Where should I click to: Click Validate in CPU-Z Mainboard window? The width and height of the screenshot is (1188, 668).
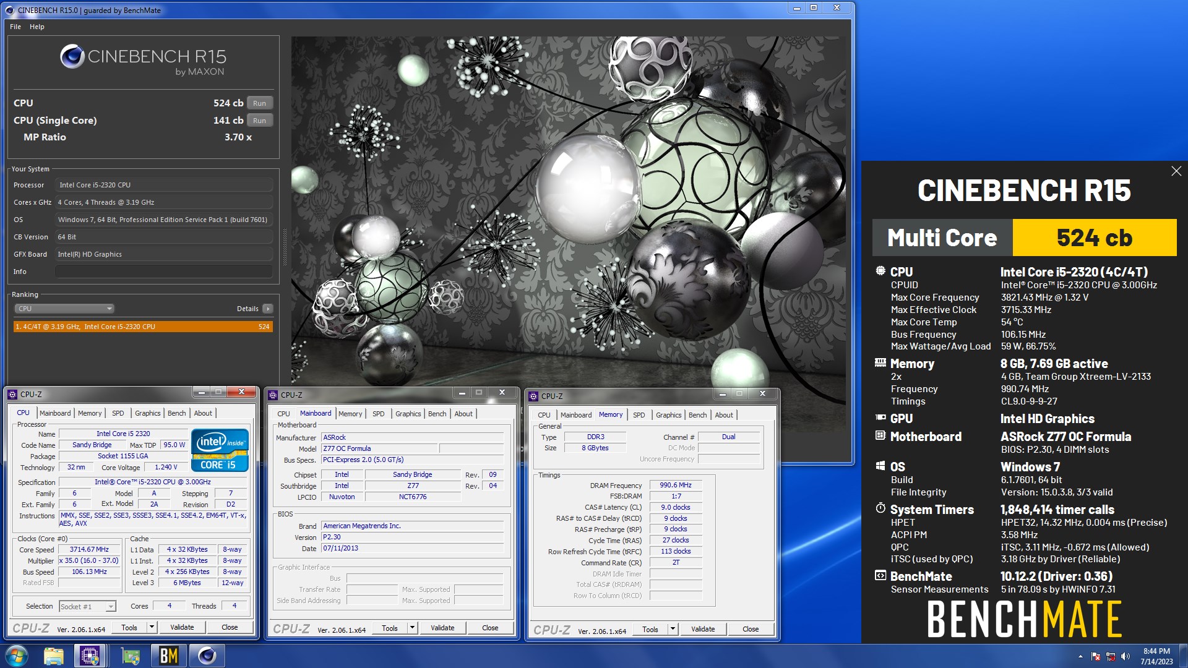pos(442,628)
